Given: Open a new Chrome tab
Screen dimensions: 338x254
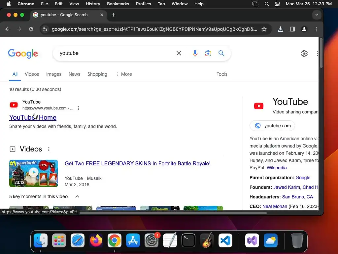Looking at the screenshot, I should 114,15.
